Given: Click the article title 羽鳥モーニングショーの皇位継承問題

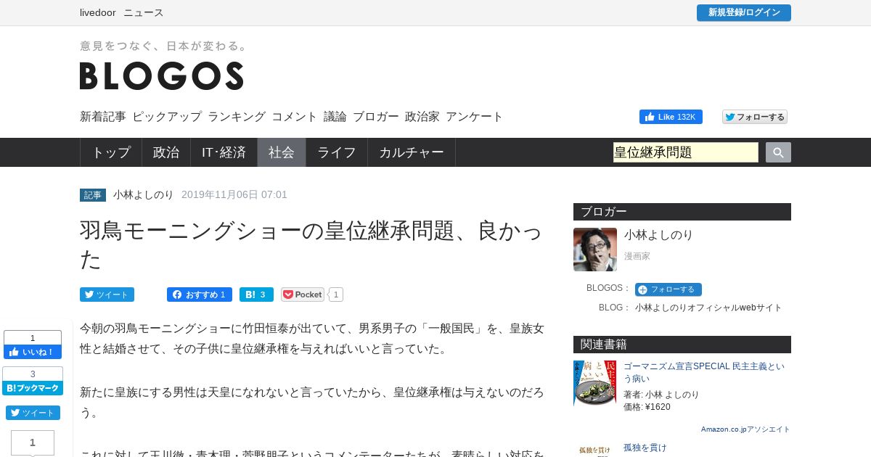Looking at the screenshot, I should [x=311, y=244].
